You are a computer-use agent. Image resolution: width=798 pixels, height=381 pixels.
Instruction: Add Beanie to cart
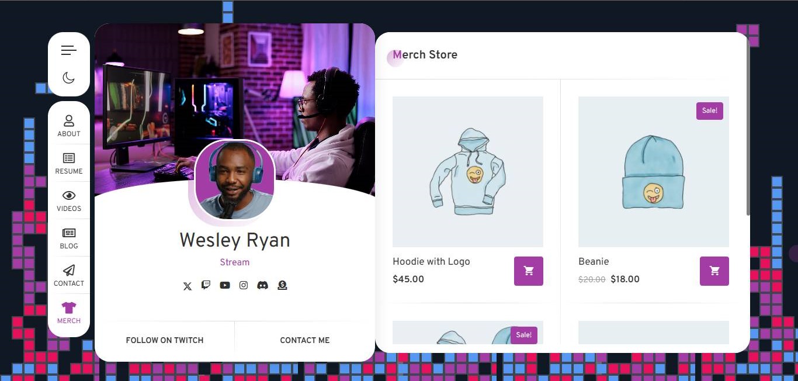[714, 271]
